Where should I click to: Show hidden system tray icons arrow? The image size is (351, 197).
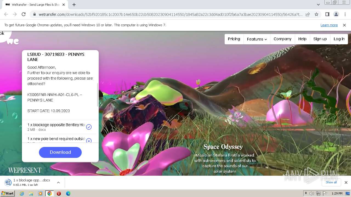pyautogui.click(x=306, y=193)
